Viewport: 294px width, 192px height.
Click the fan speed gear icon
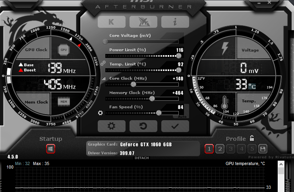(x=100, y=113)
